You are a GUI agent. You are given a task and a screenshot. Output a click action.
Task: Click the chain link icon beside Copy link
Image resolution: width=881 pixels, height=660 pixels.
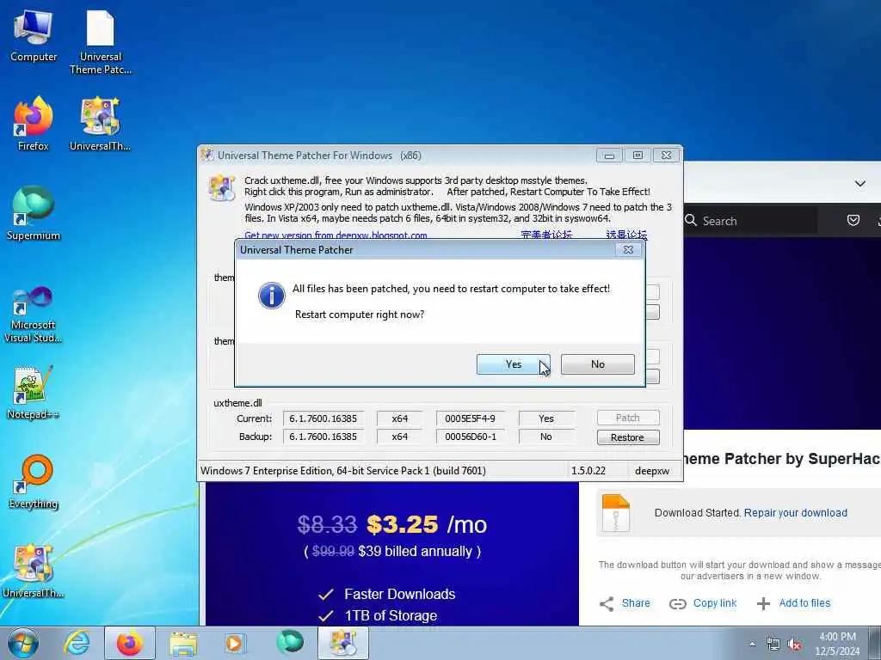tap(678, 604)
